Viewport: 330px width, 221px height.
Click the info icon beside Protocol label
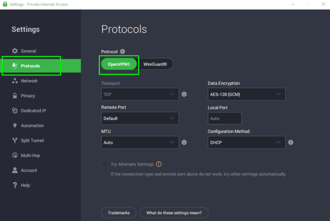tap(122, 52)
